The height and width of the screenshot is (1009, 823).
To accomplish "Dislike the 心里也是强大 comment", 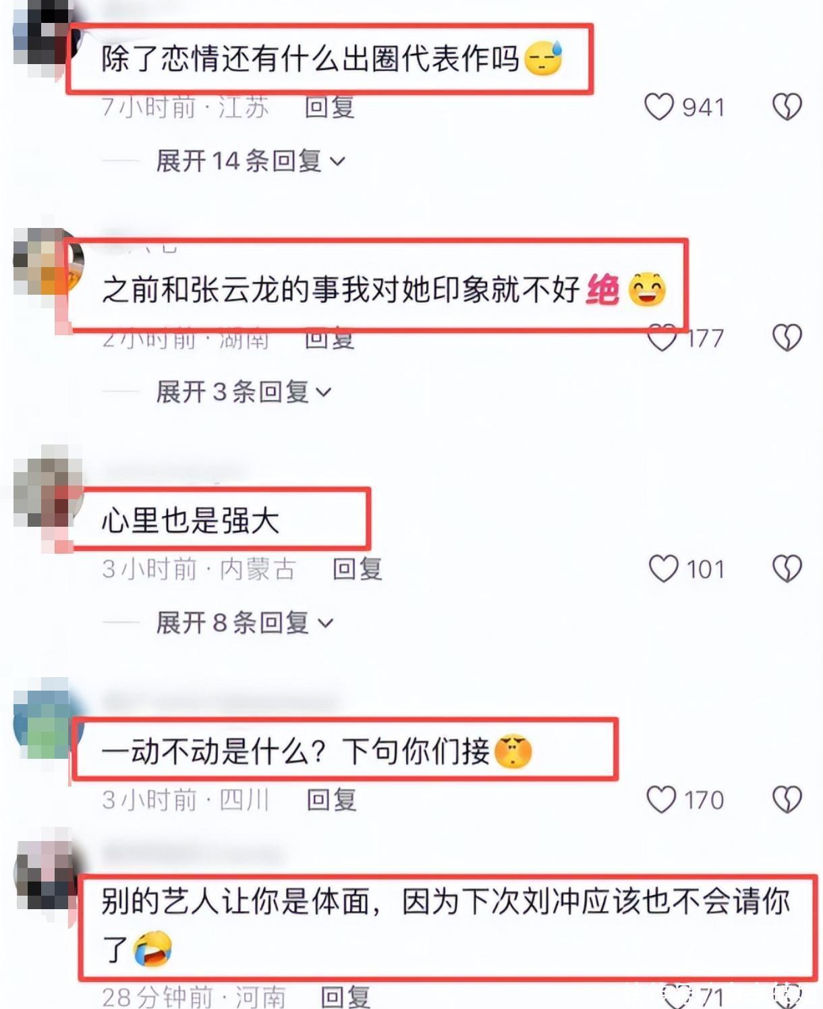I will 787,569.
